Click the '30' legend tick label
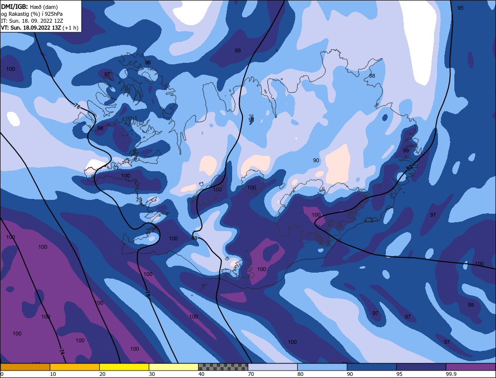The width and height of the screenshot is (496, 378). click(x=152, y=374)
